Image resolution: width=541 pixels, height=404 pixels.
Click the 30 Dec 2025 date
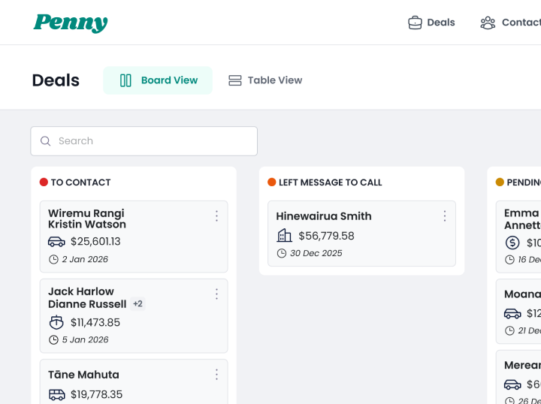(x=316, y=253)
